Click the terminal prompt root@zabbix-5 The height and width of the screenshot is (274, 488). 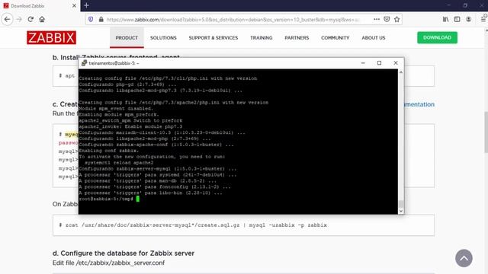click(106, 199)
